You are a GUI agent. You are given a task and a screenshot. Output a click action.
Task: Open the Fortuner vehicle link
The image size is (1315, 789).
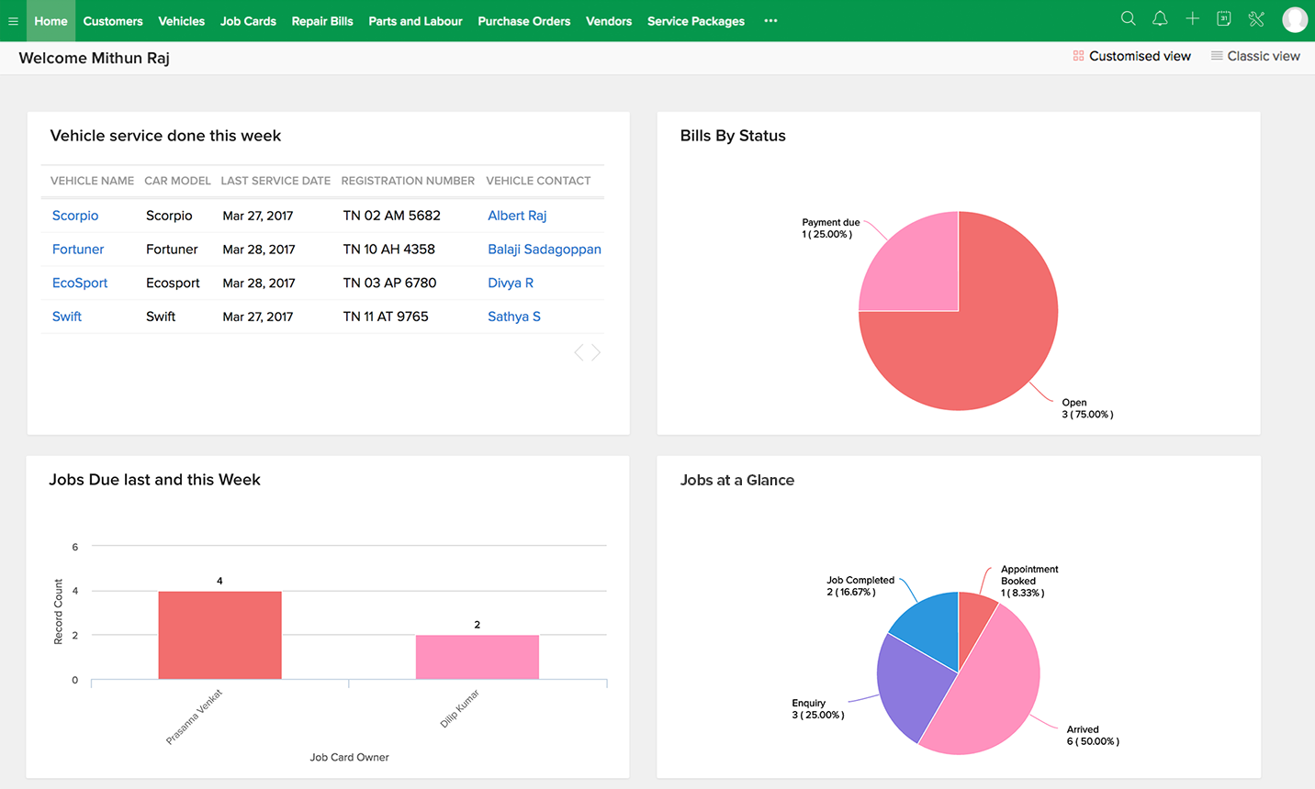78,250
